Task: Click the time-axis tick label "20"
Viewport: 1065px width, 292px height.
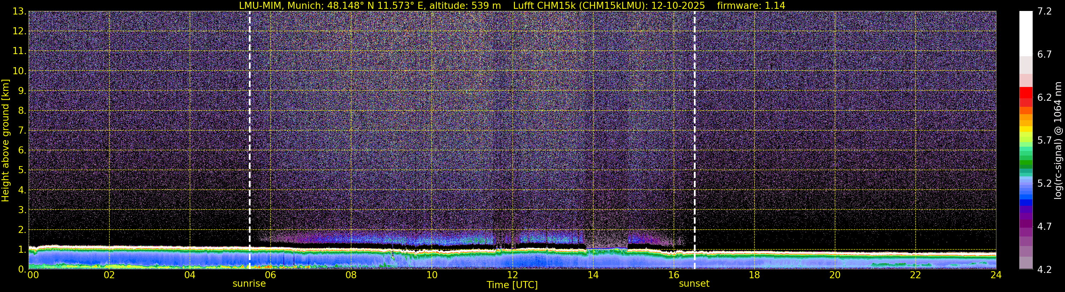Action: point(835,275)
